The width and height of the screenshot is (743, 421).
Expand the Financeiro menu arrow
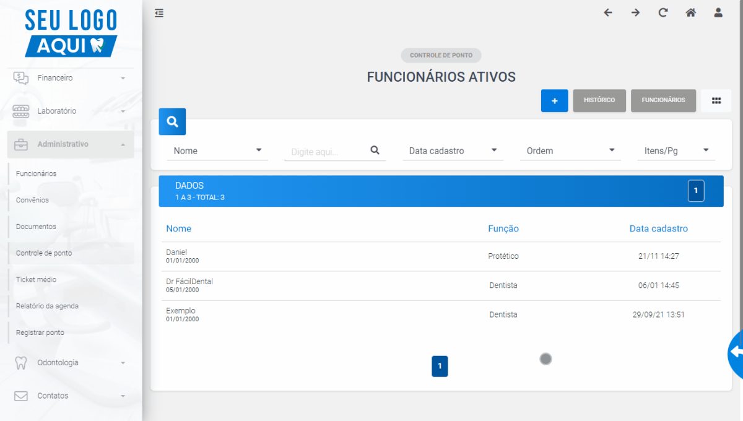coord(123,79)
